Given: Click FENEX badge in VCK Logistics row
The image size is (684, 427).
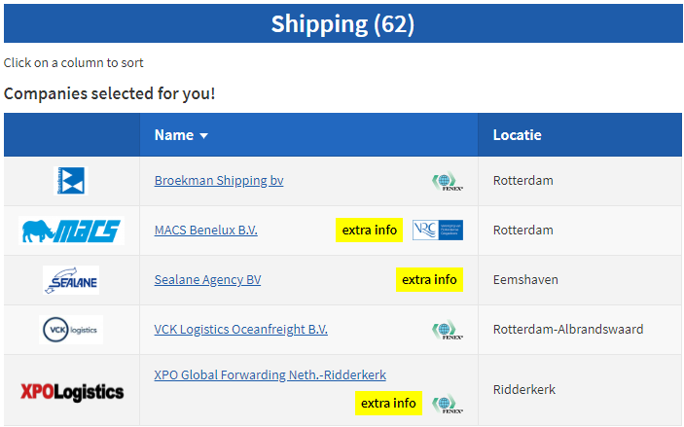Looking at the screenshot, I should click(x=448, y=330).
